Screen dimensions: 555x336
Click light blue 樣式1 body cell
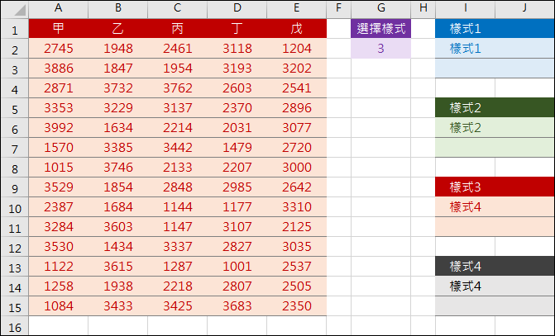click(465, 49)
